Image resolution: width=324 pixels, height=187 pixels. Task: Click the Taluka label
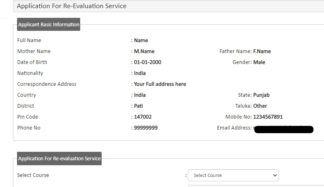(x=243, y=106)
